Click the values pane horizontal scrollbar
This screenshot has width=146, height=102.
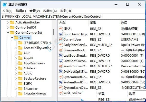coord(71,99)
